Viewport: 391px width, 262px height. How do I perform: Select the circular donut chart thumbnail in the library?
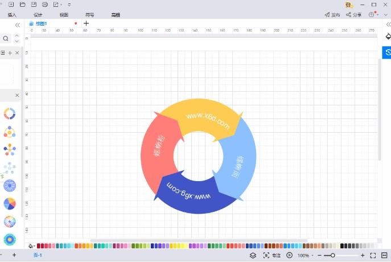coord(9,113)
